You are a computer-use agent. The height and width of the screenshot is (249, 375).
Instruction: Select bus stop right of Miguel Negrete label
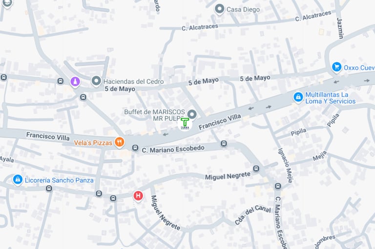(256, 169)
